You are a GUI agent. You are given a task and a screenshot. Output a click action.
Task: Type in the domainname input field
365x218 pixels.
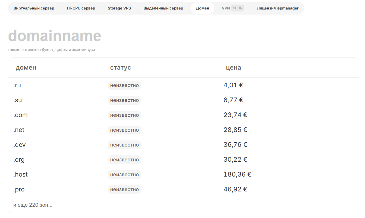[95, 36]
